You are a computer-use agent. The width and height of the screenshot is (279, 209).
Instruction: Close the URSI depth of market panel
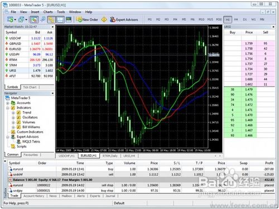273,27
